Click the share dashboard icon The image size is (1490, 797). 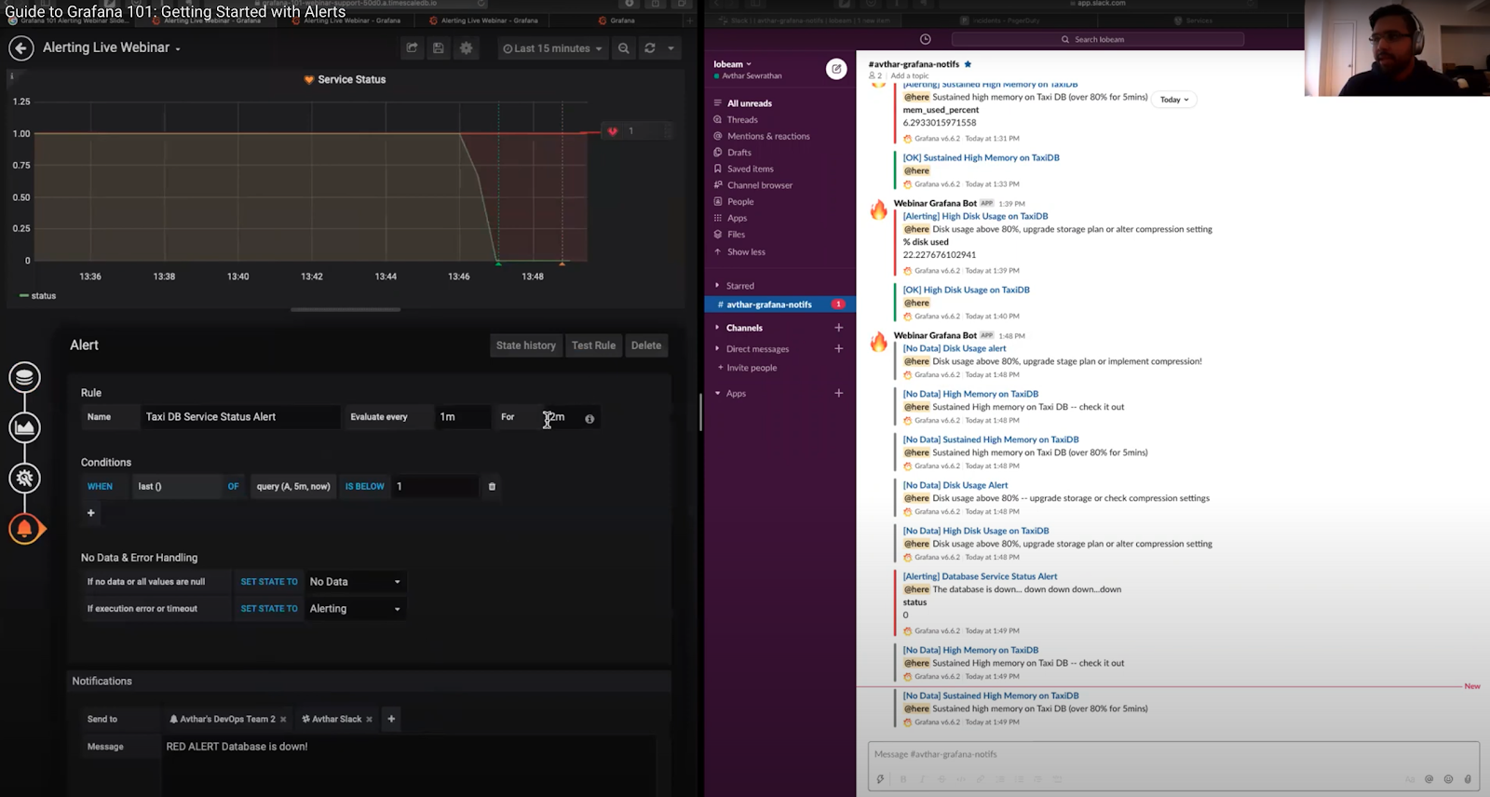tap(413, 48)
